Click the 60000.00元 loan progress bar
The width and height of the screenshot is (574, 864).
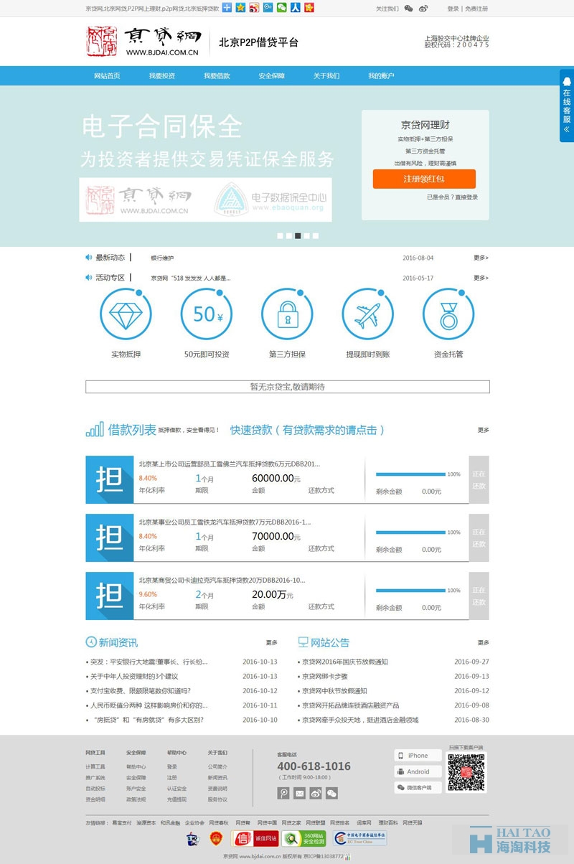[410, 474]
